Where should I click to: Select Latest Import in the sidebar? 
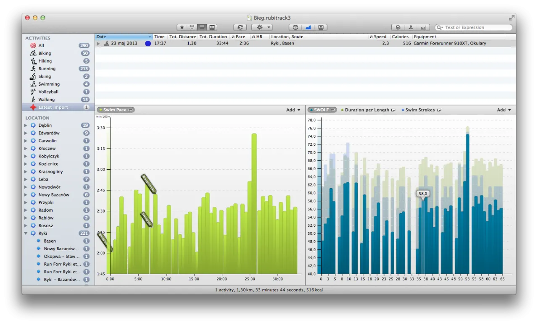(x=53, y=107)
